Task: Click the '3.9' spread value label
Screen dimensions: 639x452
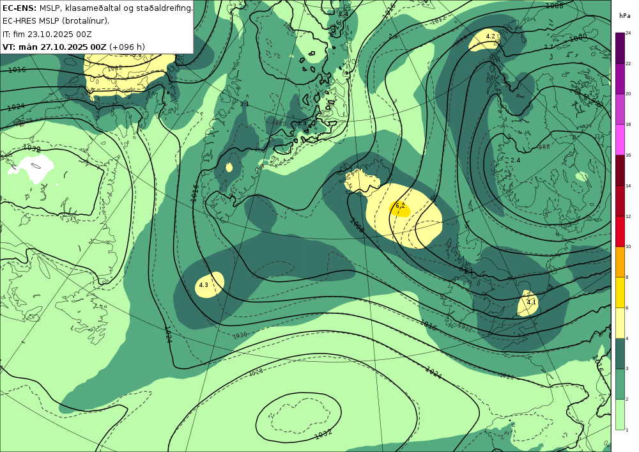Action: click(x=302, y=123)
